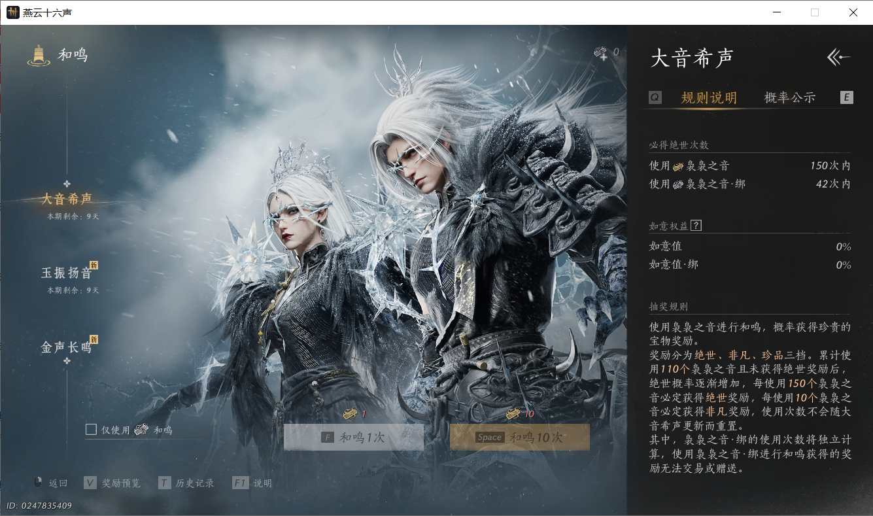Toggle the 仅使用 bound tickets checkbox
Viewport: 873px width, 516px height.
tap(91, 430)
